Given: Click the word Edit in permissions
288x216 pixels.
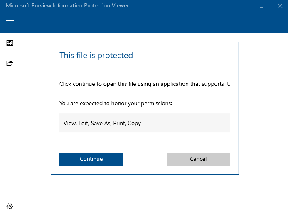Looking at the screenshot, I should tap(84, 123).
